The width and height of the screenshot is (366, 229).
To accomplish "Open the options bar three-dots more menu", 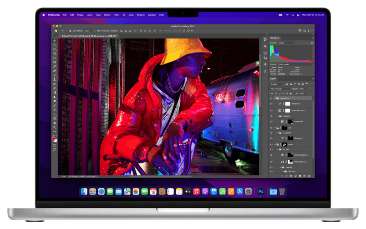I will pos(161,31).
